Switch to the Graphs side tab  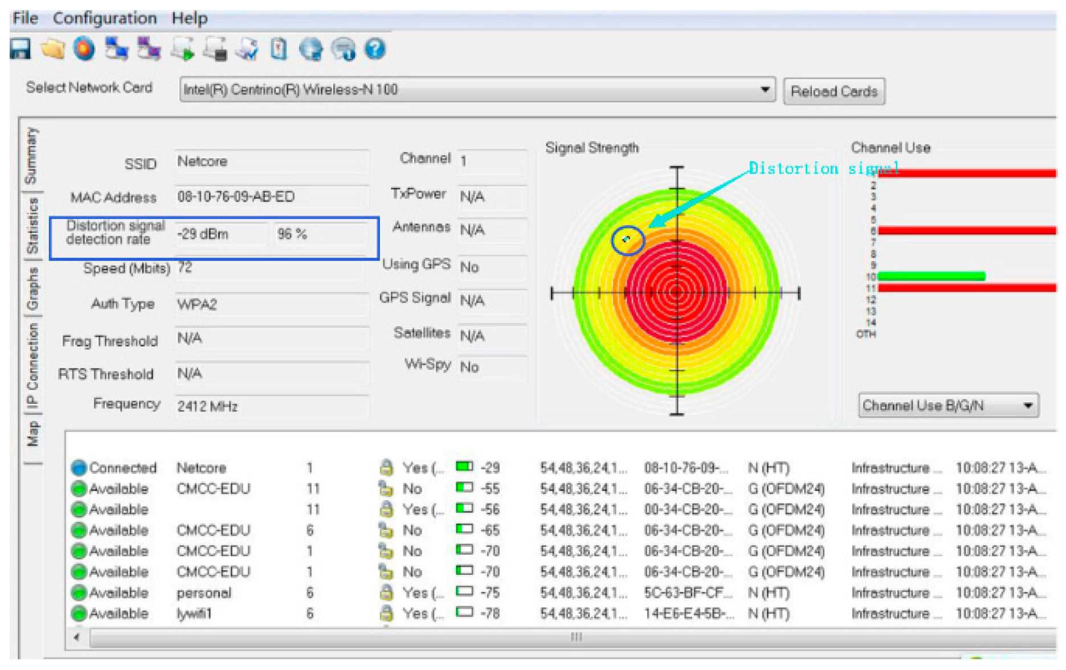click(32, 288)
